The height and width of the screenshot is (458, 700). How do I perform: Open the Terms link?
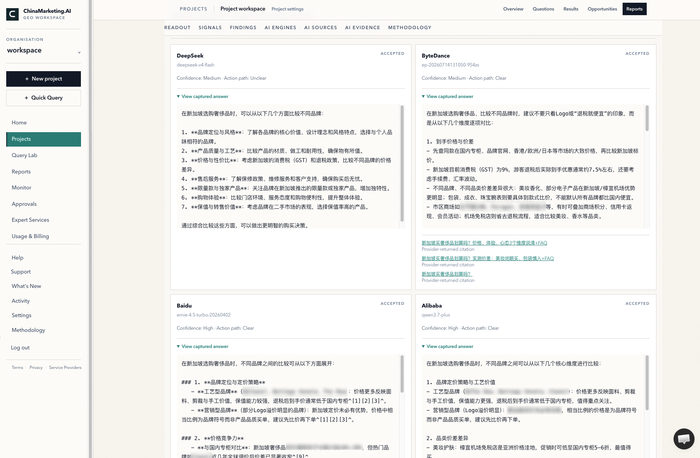pyautogui.click(x=17, y=367)
